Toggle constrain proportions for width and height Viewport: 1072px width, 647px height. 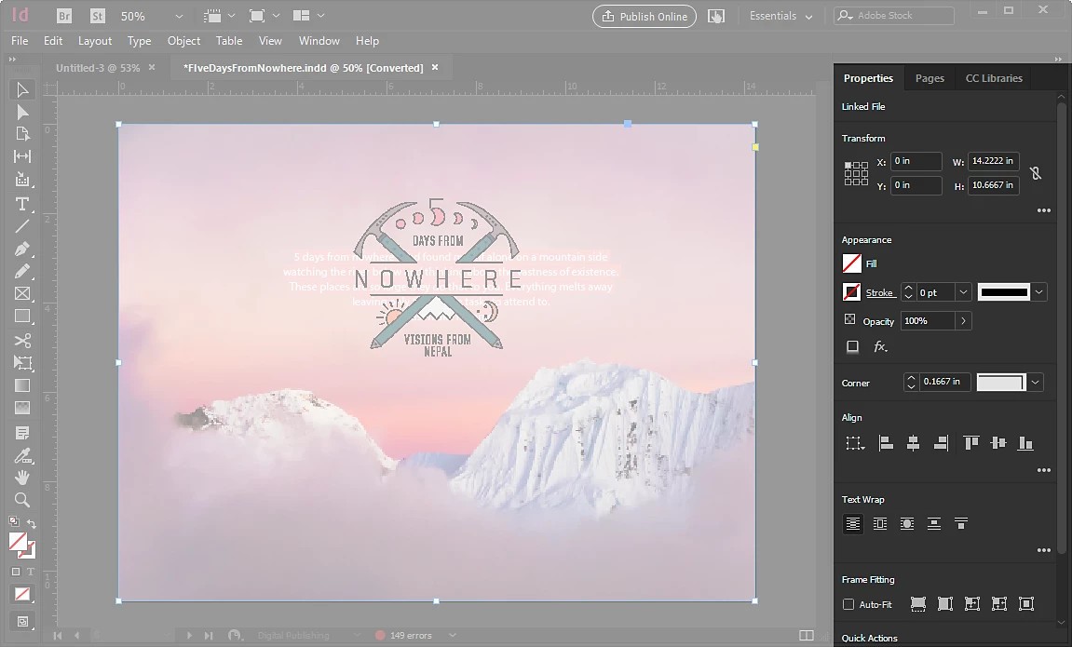(x=1036, y=173)
